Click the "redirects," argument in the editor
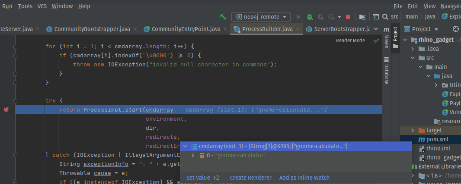This screenshot has height=184, width=461. pyautogui.click(x=163, y=137)
